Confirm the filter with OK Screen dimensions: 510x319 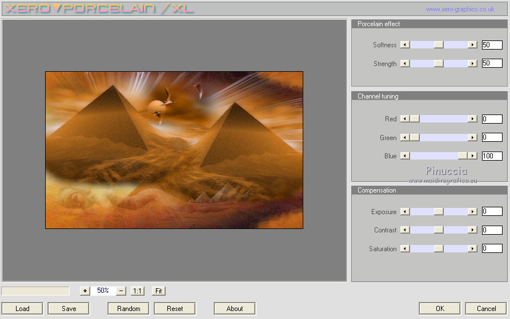point(440,308)
